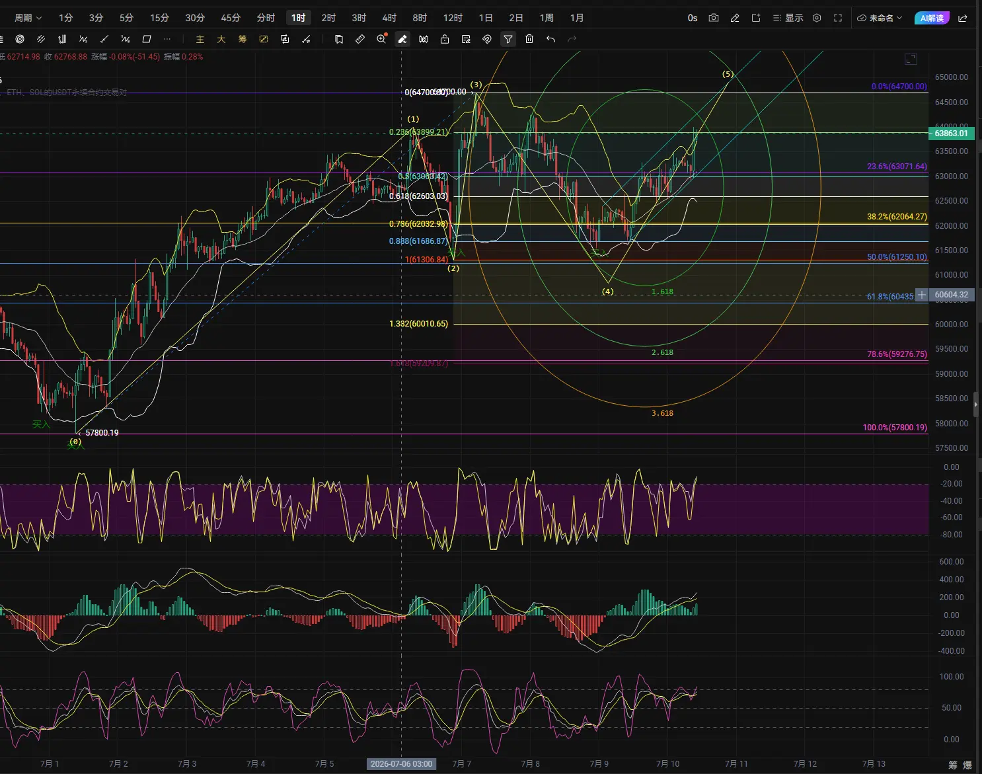The height and width of the screenshot is (774, 982).
Task: Click the trash can delete-drawings icon
Action: pyautogui.click(x=529, y=39)
